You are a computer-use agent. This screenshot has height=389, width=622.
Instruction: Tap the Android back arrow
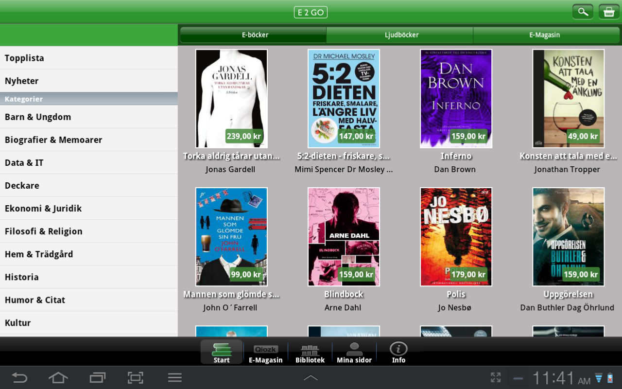tap(19, 377)
